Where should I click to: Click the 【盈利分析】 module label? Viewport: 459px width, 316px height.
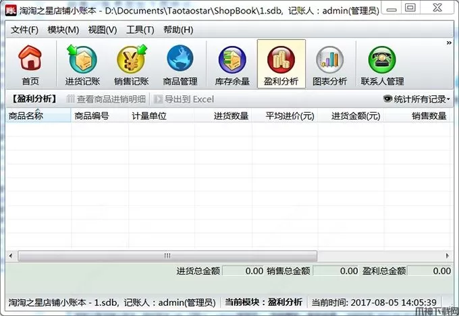pos(34,99)
